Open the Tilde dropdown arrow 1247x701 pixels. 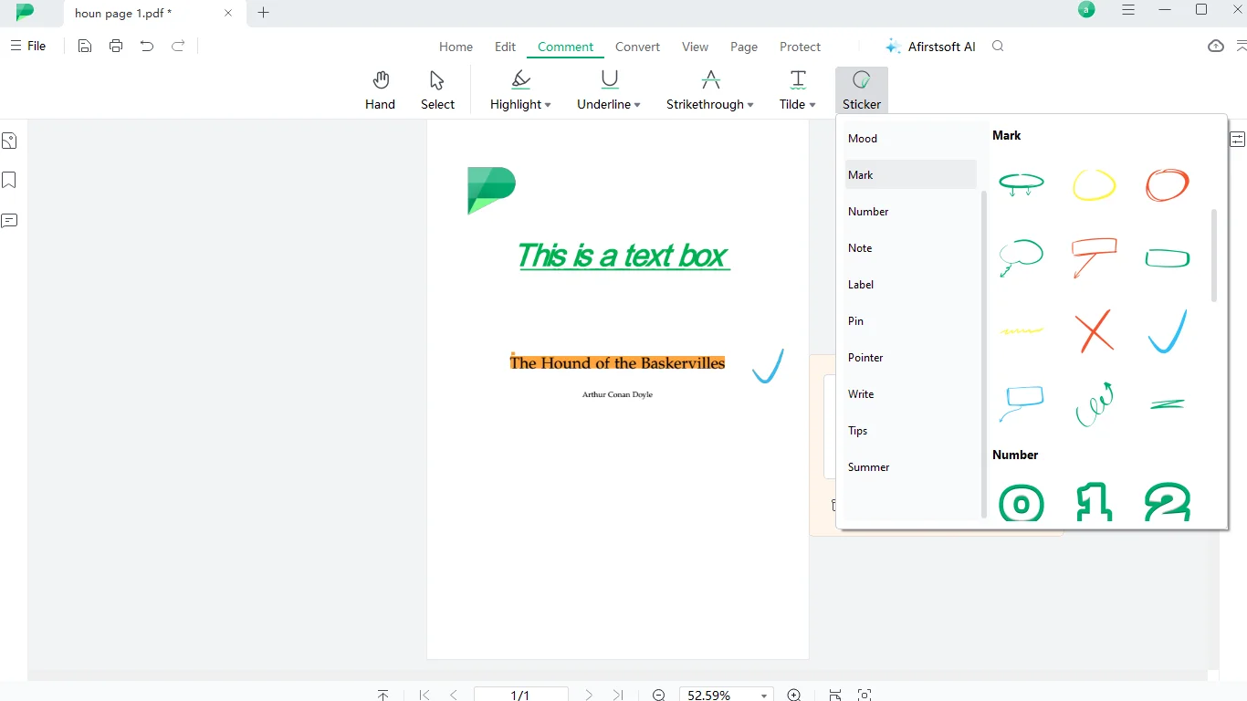[x=812, y=105]
